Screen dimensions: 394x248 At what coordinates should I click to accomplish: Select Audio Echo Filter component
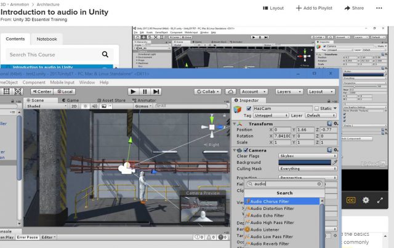267,215
